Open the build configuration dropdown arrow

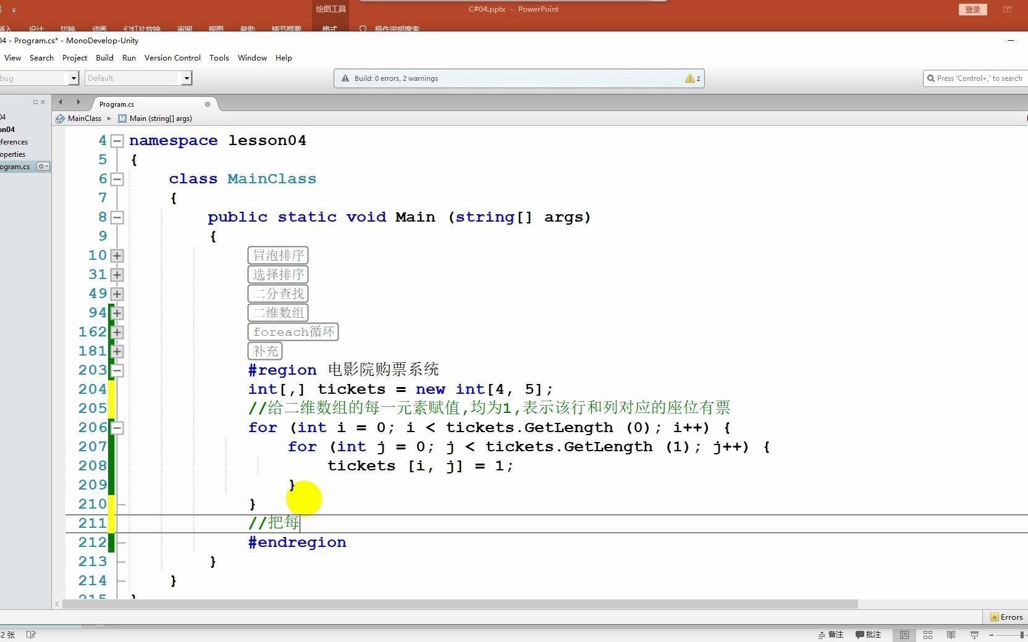pyautogui.click(x=74, y=78)
